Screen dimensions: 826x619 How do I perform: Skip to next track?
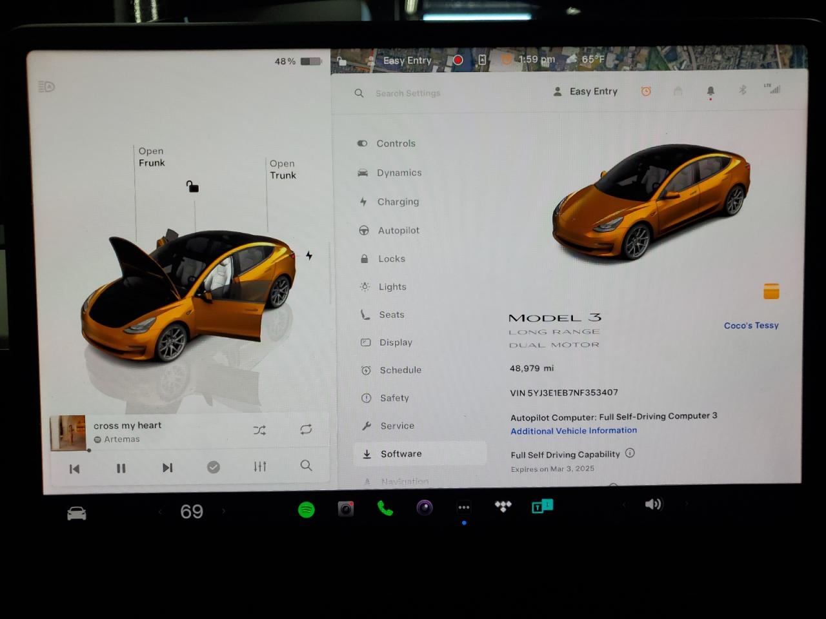pos(167,467)
